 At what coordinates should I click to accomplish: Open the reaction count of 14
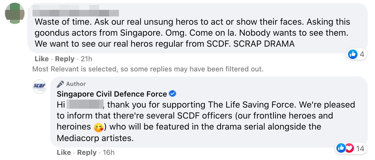point(360,148)
